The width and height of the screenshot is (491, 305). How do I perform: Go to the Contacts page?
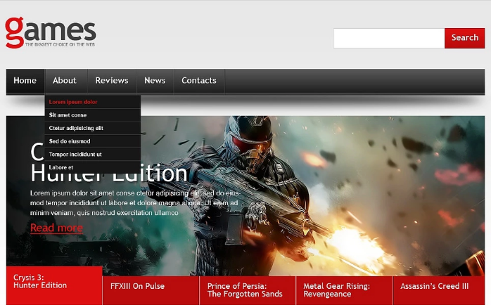click(199, 81)
